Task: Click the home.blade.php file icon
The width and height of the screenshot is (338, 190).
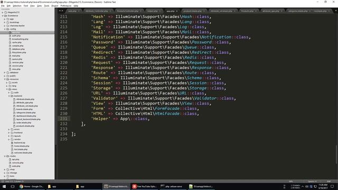Action: [x=12, y=146]
